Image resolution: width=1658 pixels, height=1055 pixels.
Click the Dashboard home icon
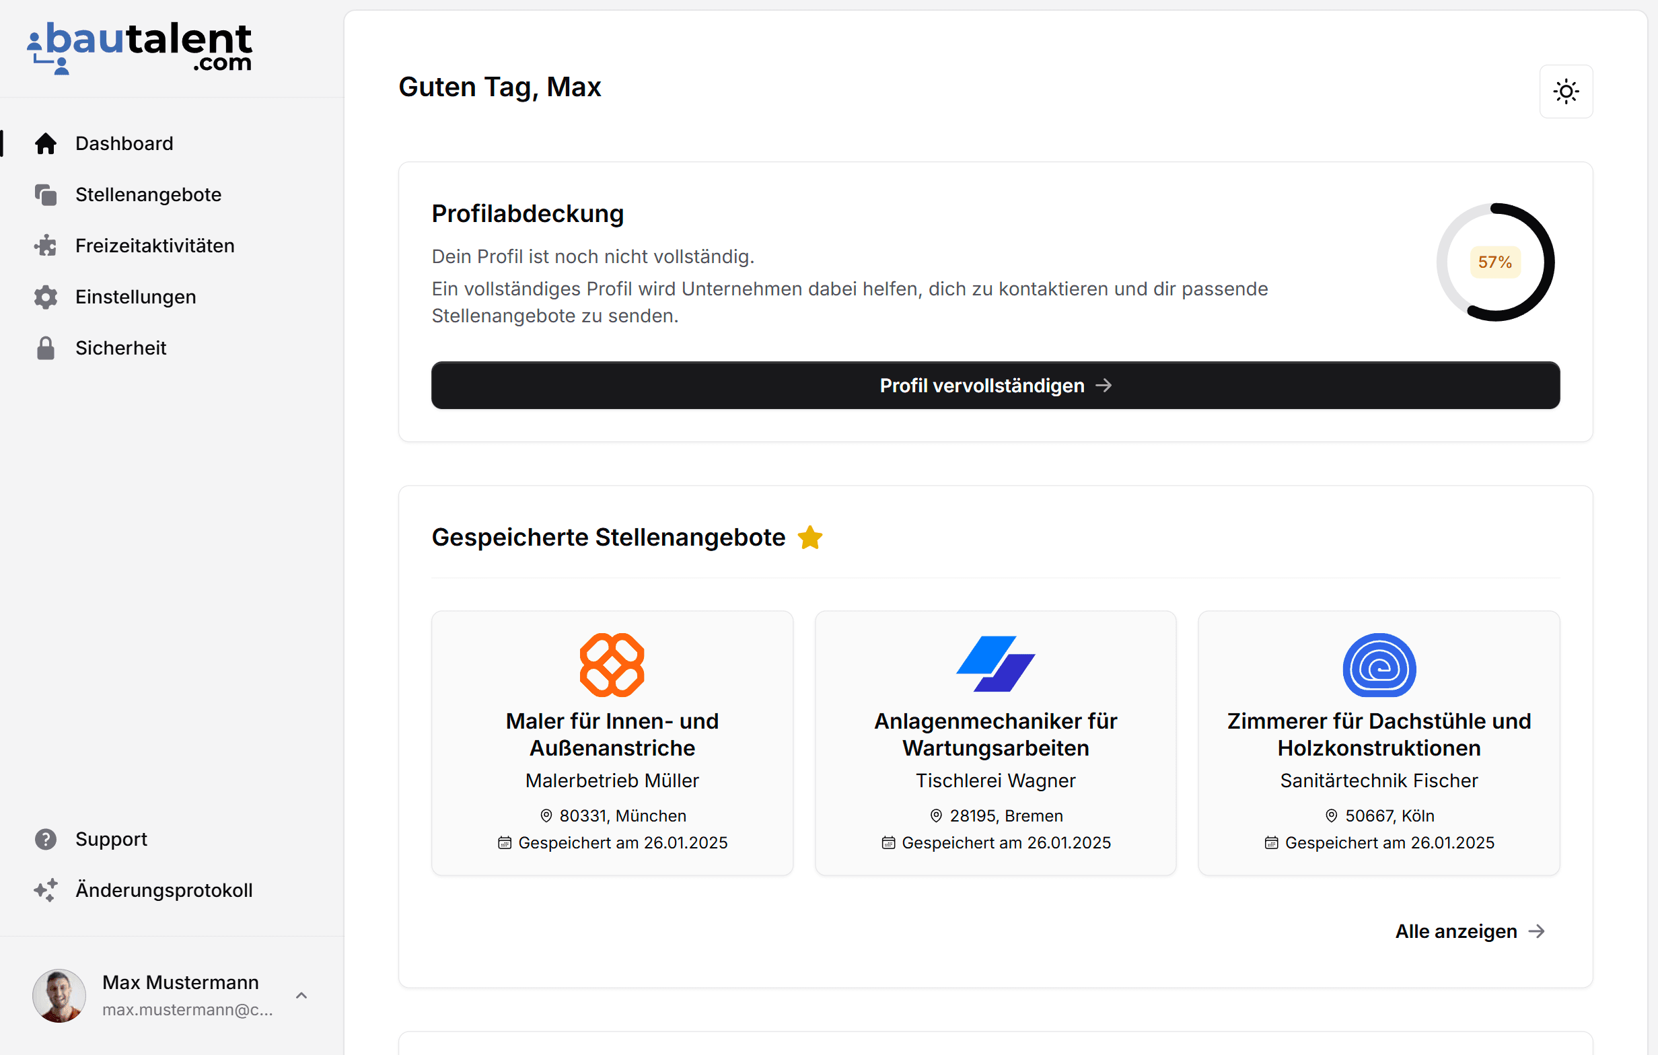tap(46, 143)
